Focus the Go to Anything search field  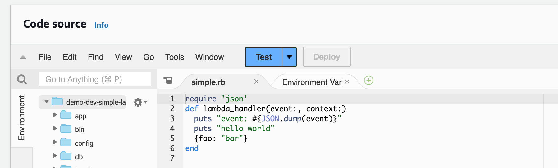coord(95,79)
